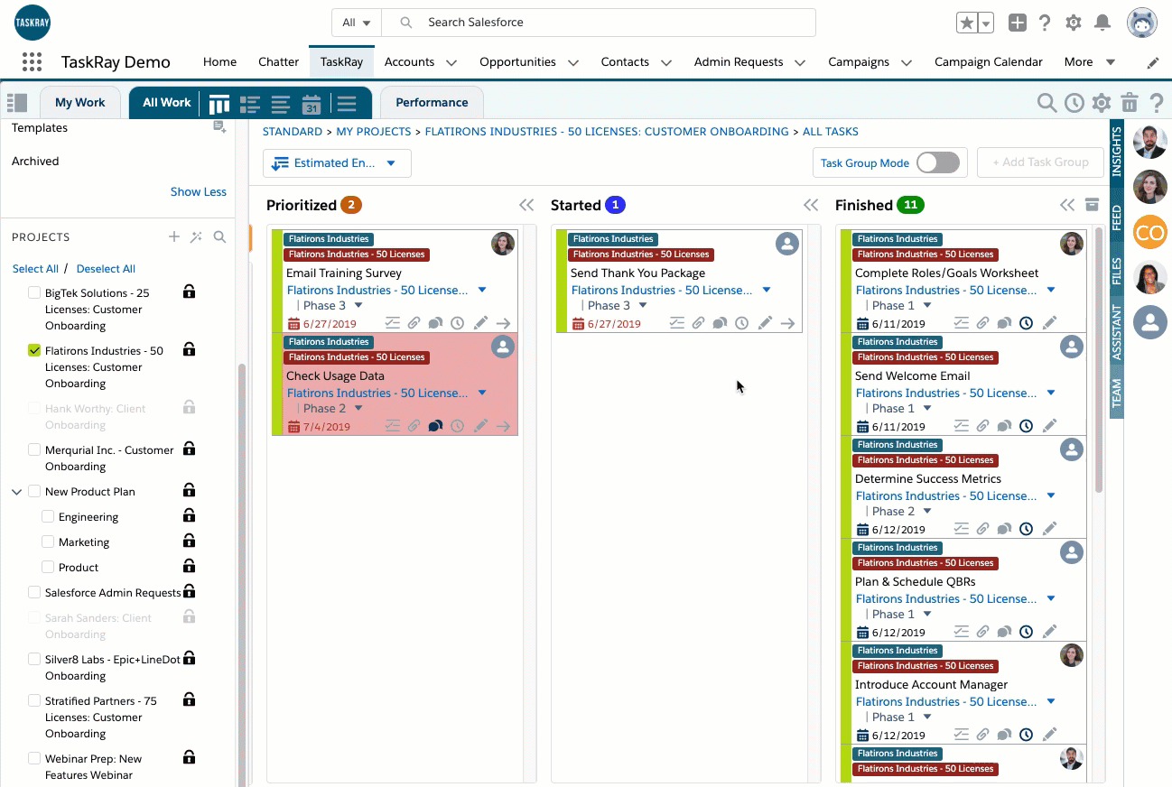Open the Chatter tab
1172x787 pixels.
pos(278,62)
